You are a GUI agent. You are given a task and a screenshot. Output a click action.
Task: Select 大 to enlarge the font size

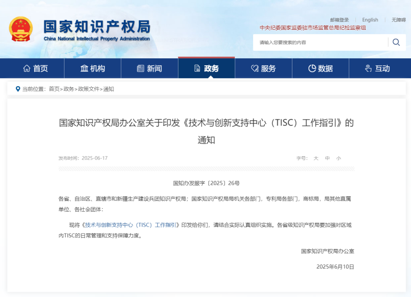coord(316,158)
